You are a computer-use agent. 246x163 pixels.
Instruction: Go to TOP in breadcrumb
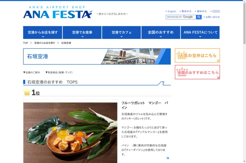coord(26,43)
